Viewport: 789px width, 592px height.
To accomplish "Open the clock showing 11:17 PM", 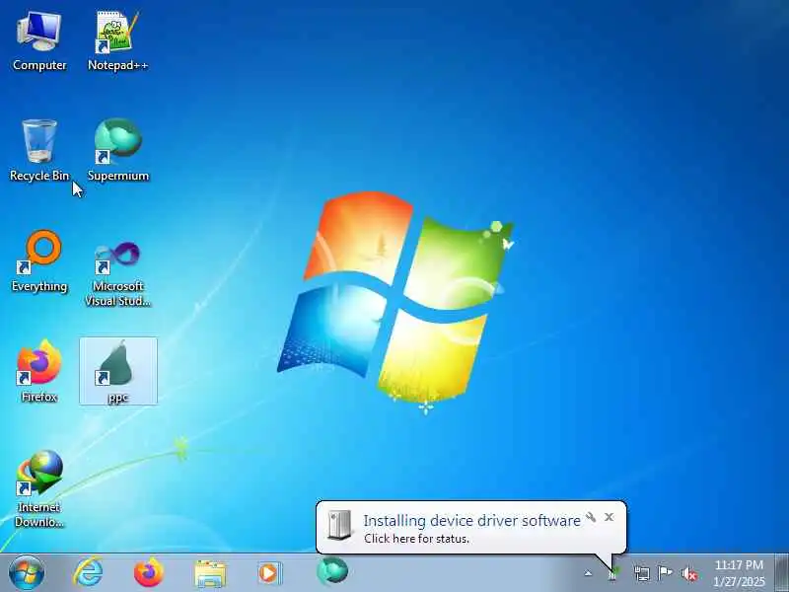I will pos(739,573).
